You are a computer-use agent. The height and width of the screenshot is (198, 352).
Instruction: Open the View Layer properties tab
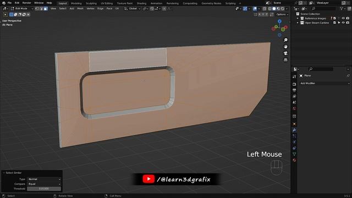pyautogui.click(x=294, y=96)
